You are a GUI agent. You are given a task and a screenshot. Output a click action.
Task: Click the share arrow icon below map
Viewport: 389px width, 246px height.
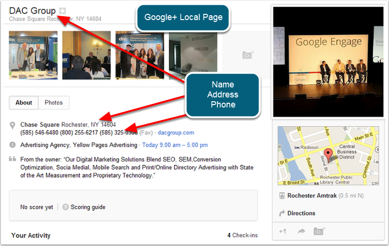click(301, 231)
